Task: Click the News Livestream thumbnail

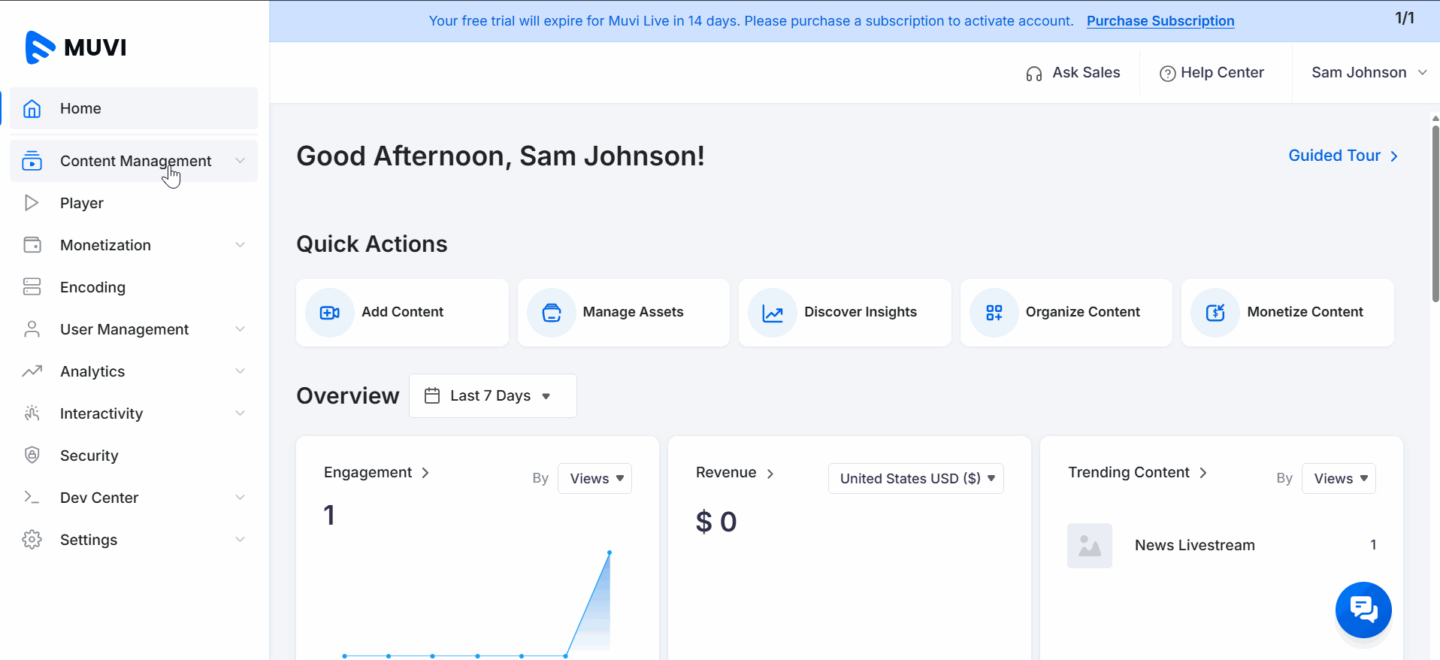Action: click(1089, 546)
